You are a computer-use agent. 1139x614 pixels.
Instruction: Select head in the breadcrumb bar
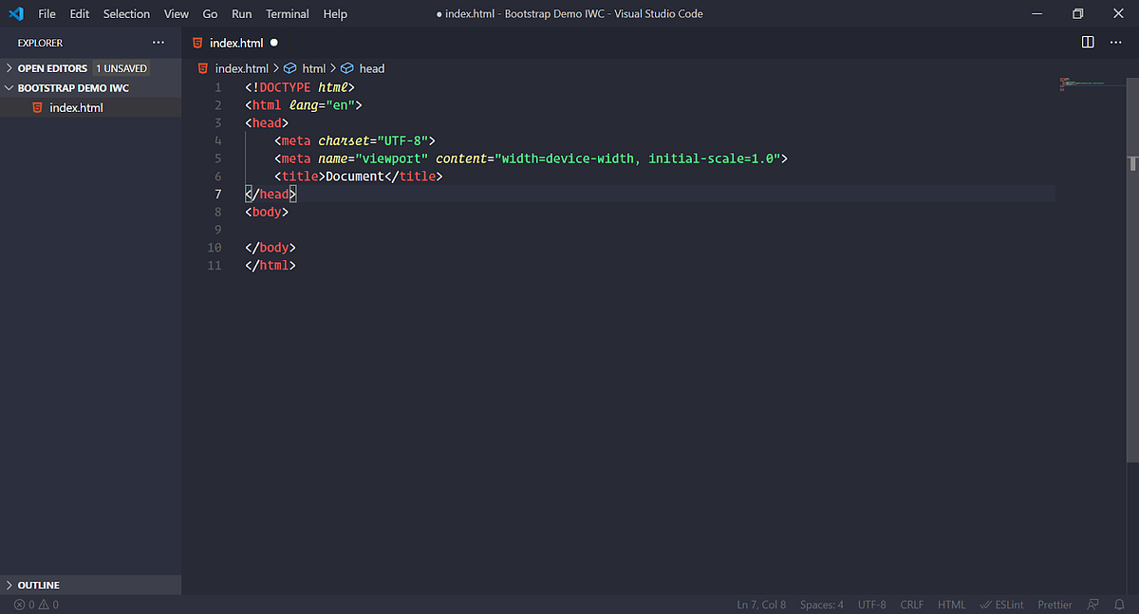[x=372, y=67]
